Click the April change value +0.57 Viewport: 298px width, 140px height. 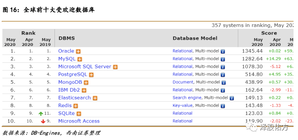pyautogui.click(x=275, y=82)
